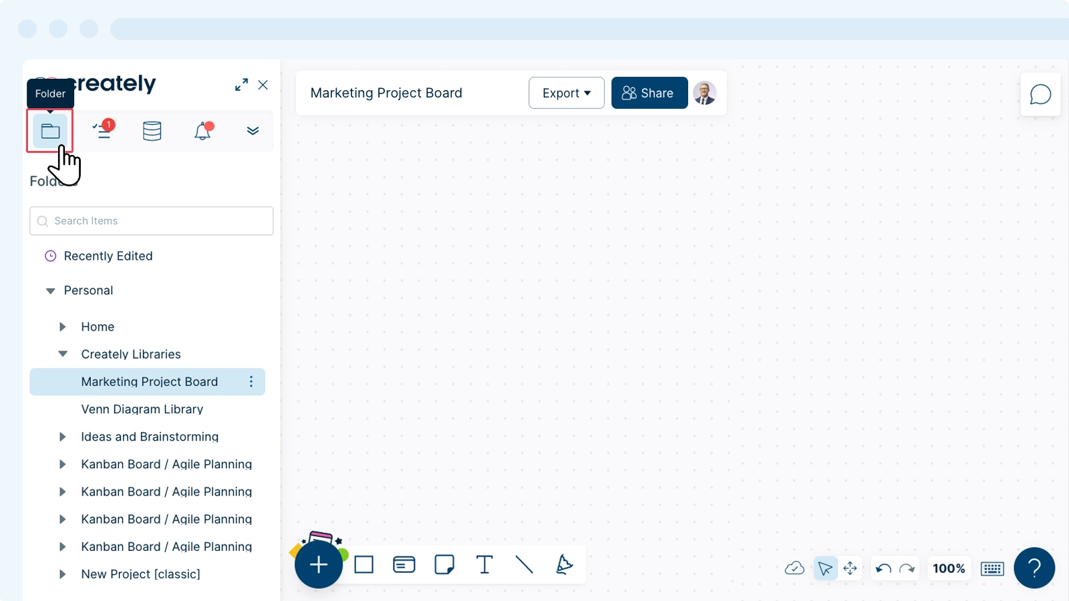Open the help question mark button
Viewport: 1069px width, 601px height.
(x=1034, y=568)
